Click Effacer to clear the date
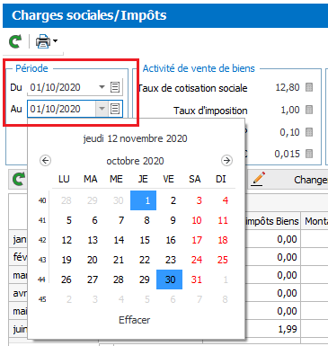The image size is (328, 346). click(134, 320)
